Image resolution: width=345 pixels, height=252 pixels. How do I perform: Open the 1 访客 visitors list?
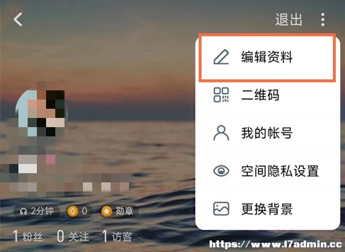click(117, 236)
